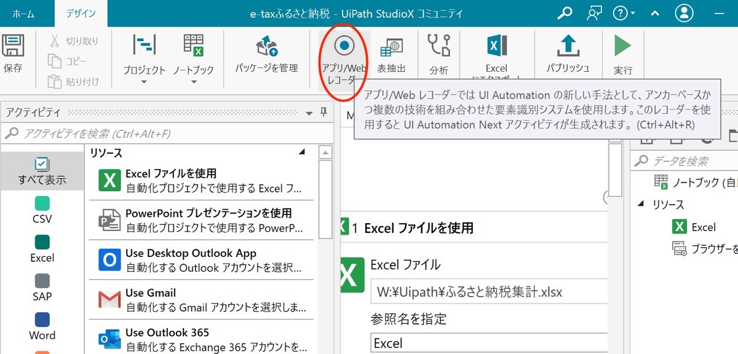
Task: Select the ブラウザー resource in data panel
Action: click(x=704, y=248)
